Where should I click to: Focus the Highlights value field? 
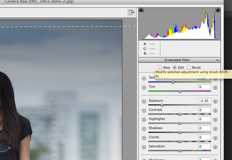tap(204, 119)
